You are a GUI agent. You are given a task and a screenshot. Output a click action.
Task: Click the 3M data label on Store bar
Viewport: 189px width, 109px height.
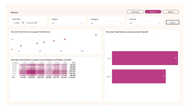176,58
